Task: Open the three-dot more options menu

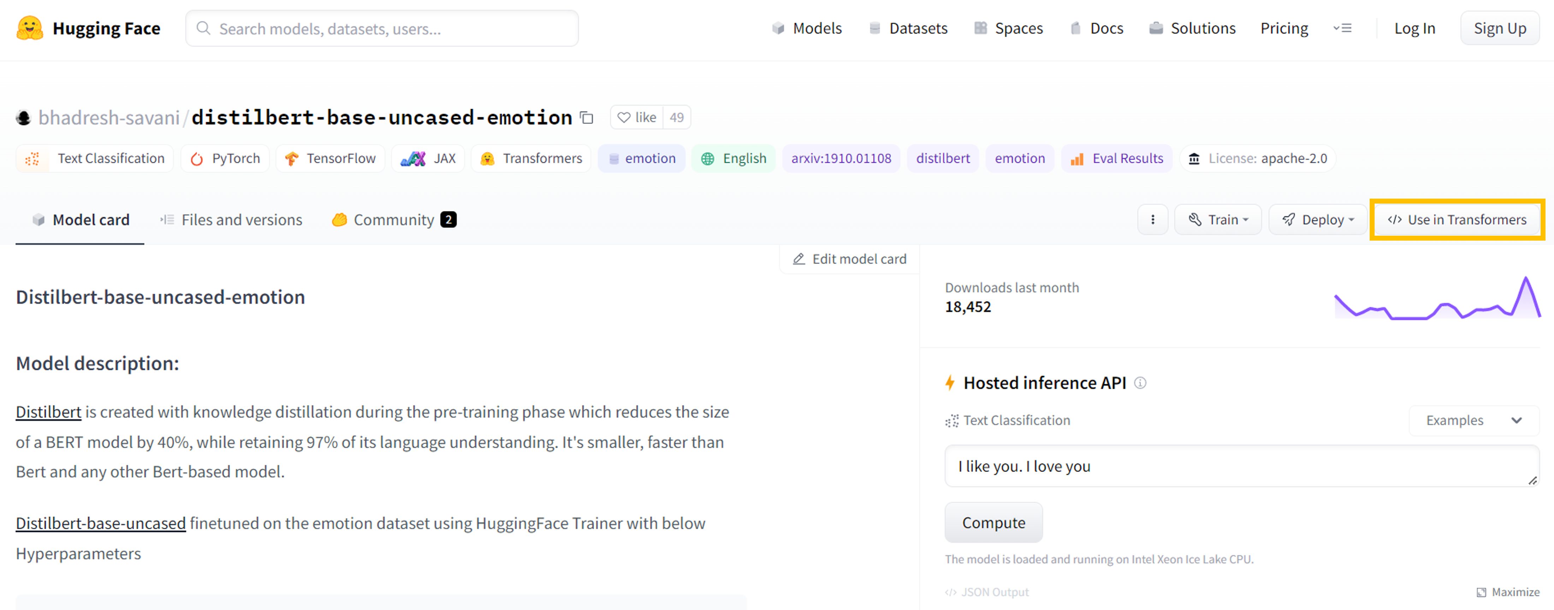Action: [x=1152, y=220]
